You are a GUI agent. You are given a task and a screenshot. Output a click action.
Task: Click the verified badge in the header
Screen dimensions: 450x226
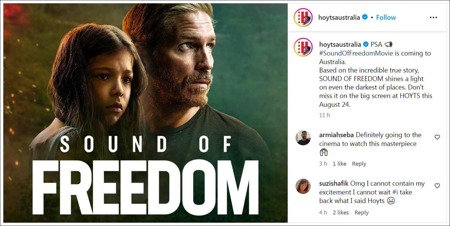point(365,17)
